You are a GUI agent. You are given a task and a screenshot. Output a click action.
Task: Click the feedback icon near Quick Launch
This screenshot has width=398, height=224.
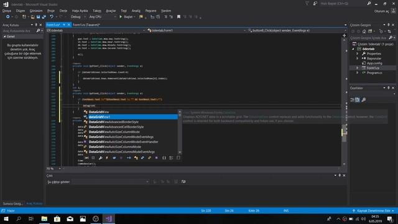pos(315,4)
